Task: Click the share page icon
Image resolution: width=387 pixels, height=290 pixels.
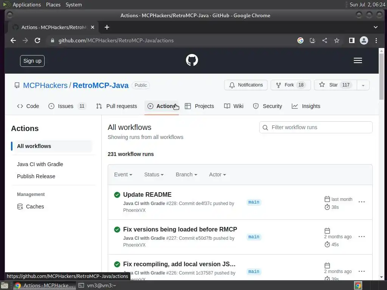Action: (325, 40)
